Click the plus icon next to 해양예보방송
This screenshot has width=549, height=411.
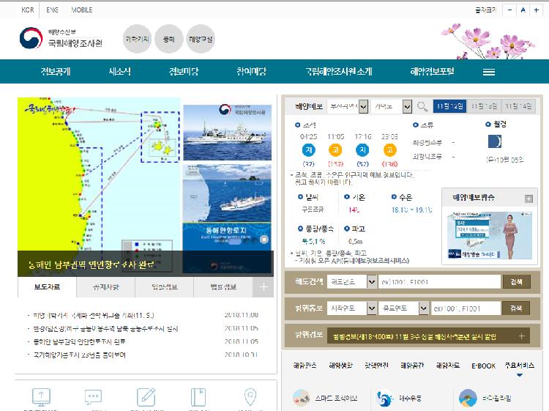tap(529, 199)
